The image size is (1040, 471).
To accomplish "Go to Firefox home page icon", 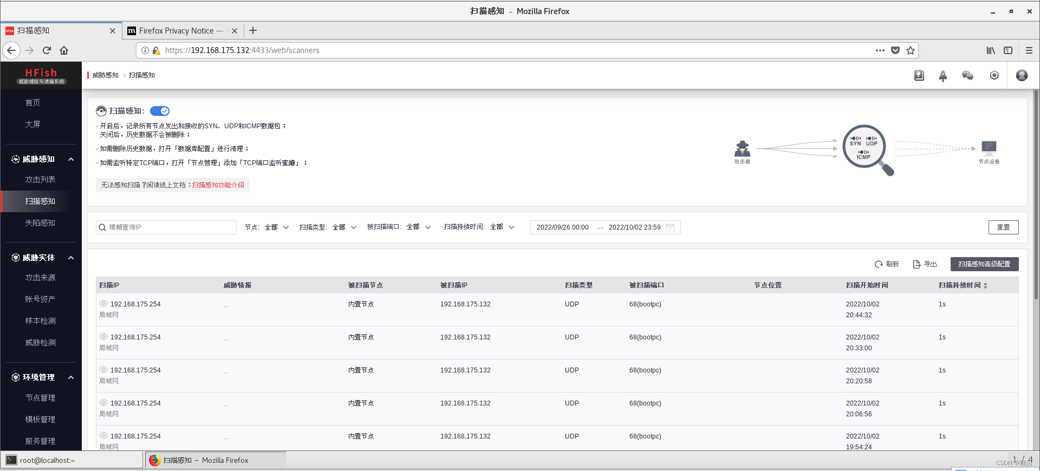I will click(x=64, y=50).
